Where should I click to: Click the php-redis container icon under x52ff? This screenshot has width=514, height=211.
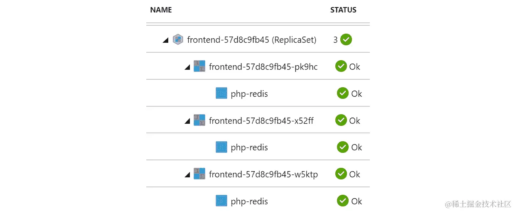(x=221, y=147)
